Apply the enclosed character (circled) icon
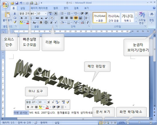This screenshot has height=125, width=157. coord(46,22)
